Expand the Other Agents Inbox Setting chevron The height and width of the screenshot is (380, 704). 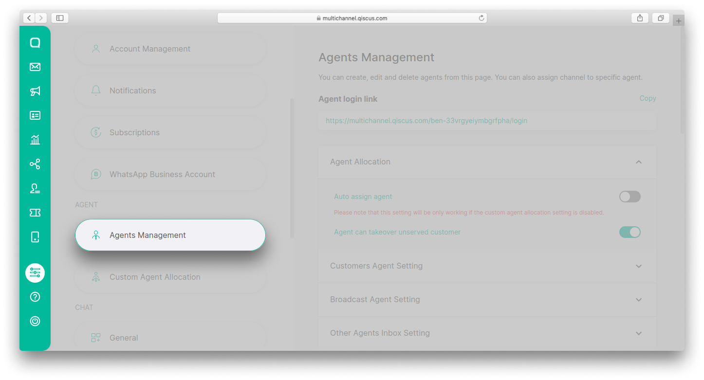click(x=639, y=333)
